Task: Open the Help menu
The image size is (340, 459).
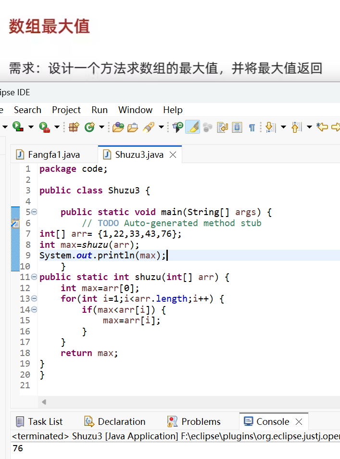Action: pyautogui.click(x=173, y=110)
